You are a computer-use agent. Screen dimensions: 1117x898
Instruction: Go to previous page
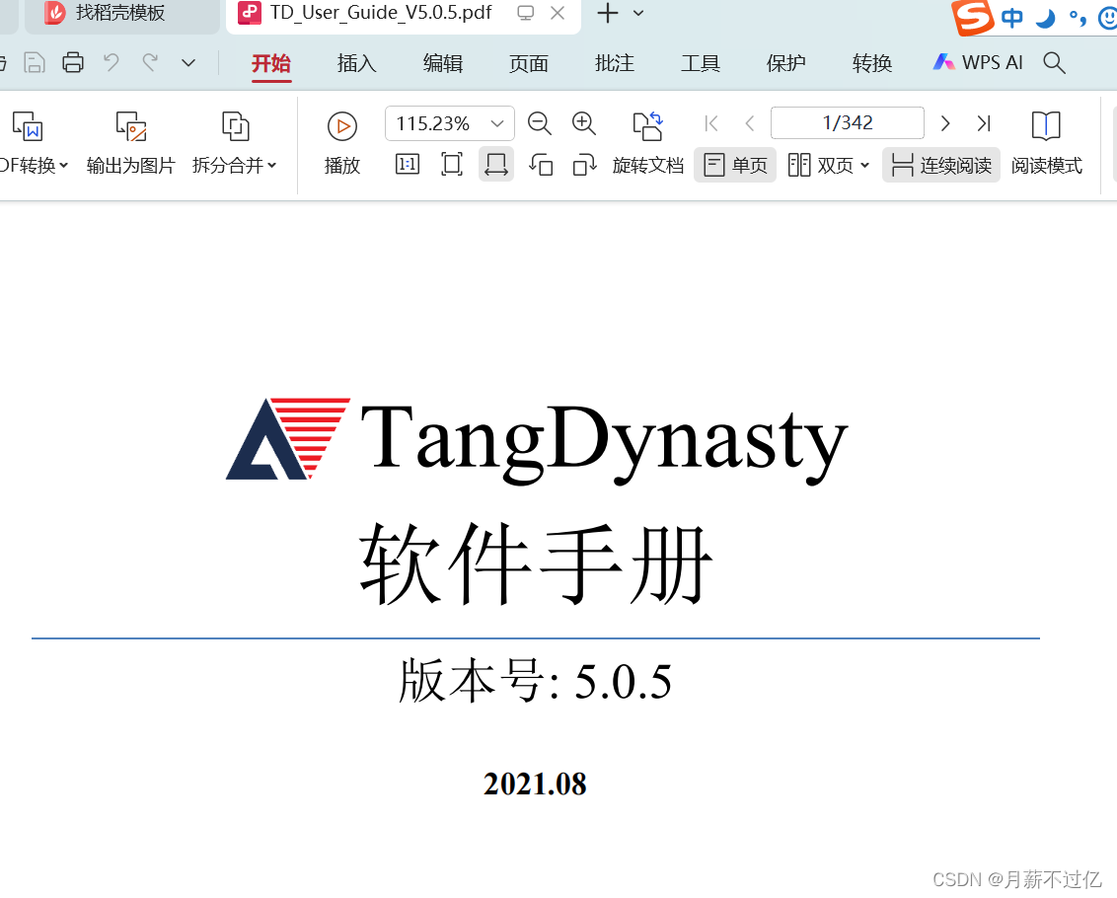click(749, 123)
